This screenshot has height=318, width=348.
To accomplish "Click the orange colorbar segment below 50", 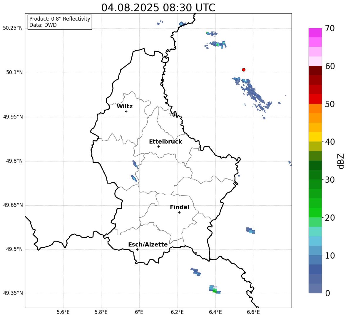I will coord(315,109).
